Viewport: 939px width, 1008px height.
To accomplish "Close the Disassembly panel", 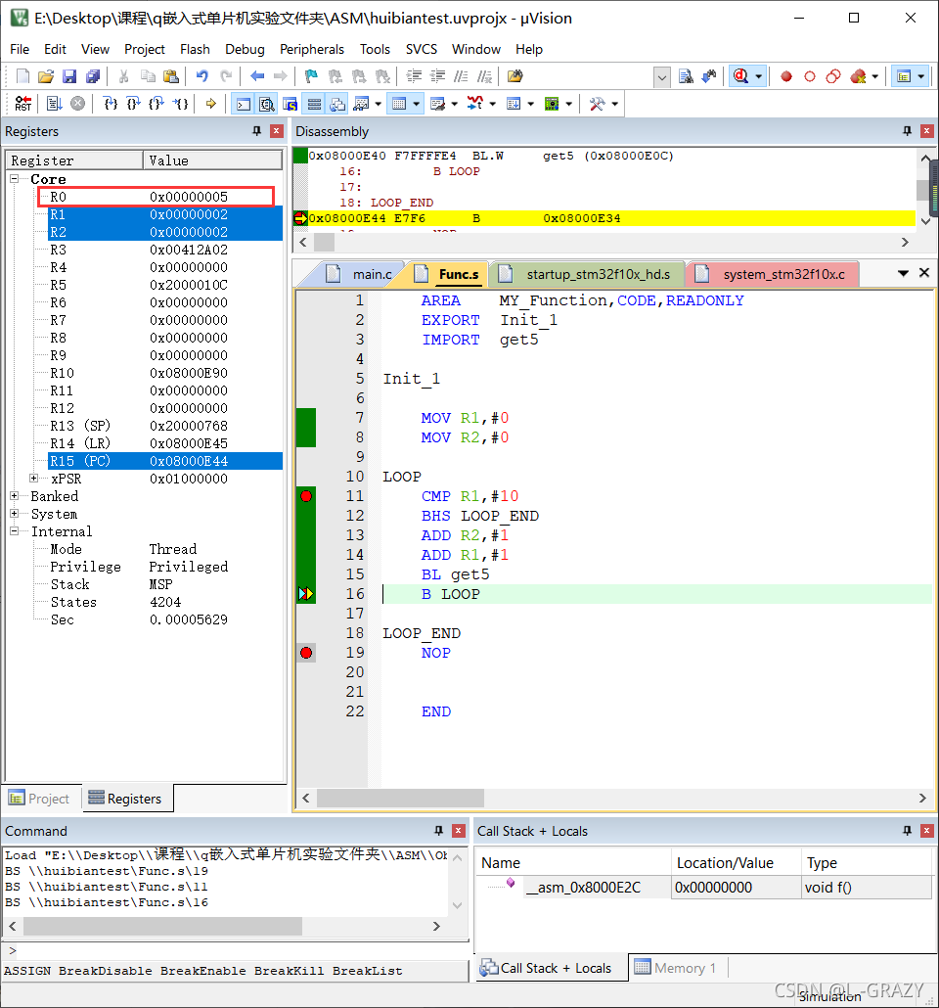I will pos(927,131).
